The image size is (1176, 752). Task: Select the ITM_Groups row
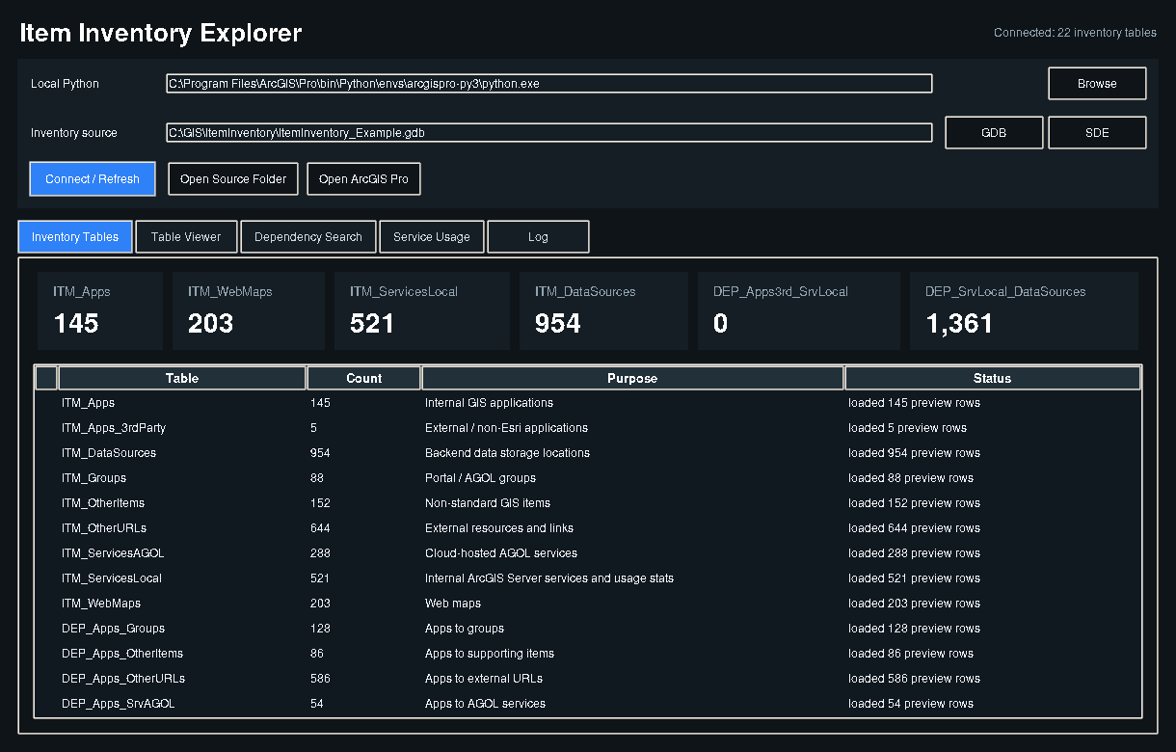588,478
